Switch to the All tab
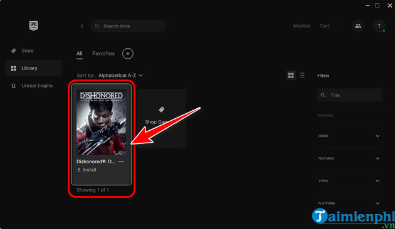This screenshot has width=395, height=229. pyautogui.click(x=80, y=54)
